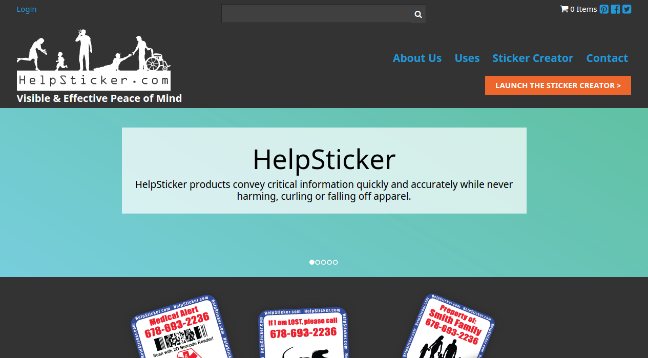Open the Medical Alert sticker image

point(178,327)
